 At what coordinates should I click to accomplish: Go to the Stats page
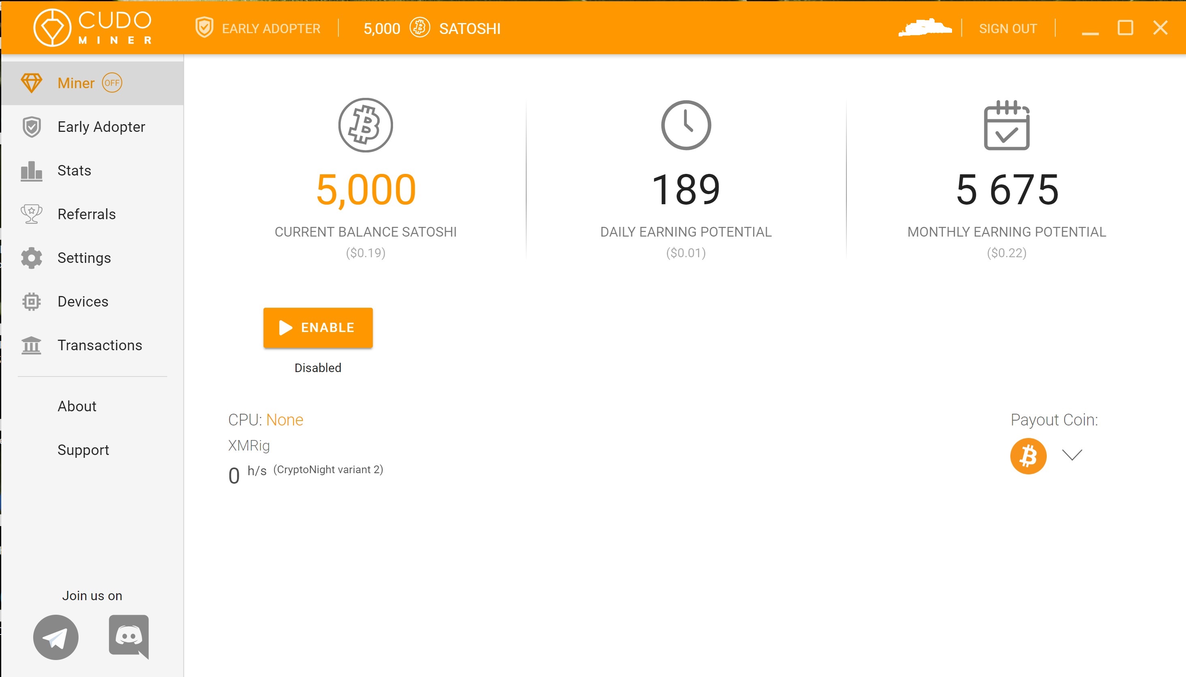pyautogui.click(x=93, y=171)
